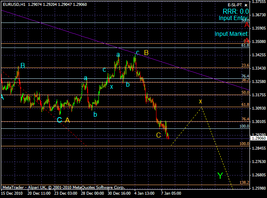267x198 pixels.
Task: Select the 7 Jan 05:00 time axis label
Action: 171,193
